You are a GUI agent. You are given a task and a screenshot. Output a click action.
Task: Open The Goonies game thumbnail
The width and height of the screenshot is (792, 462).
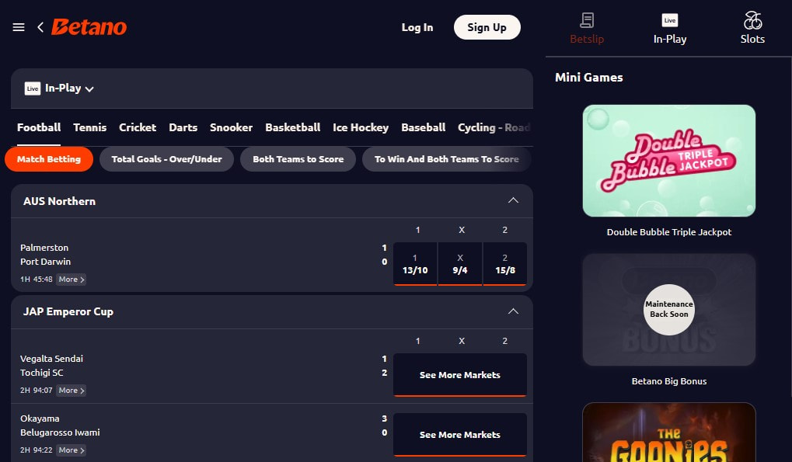click(669, 432)
